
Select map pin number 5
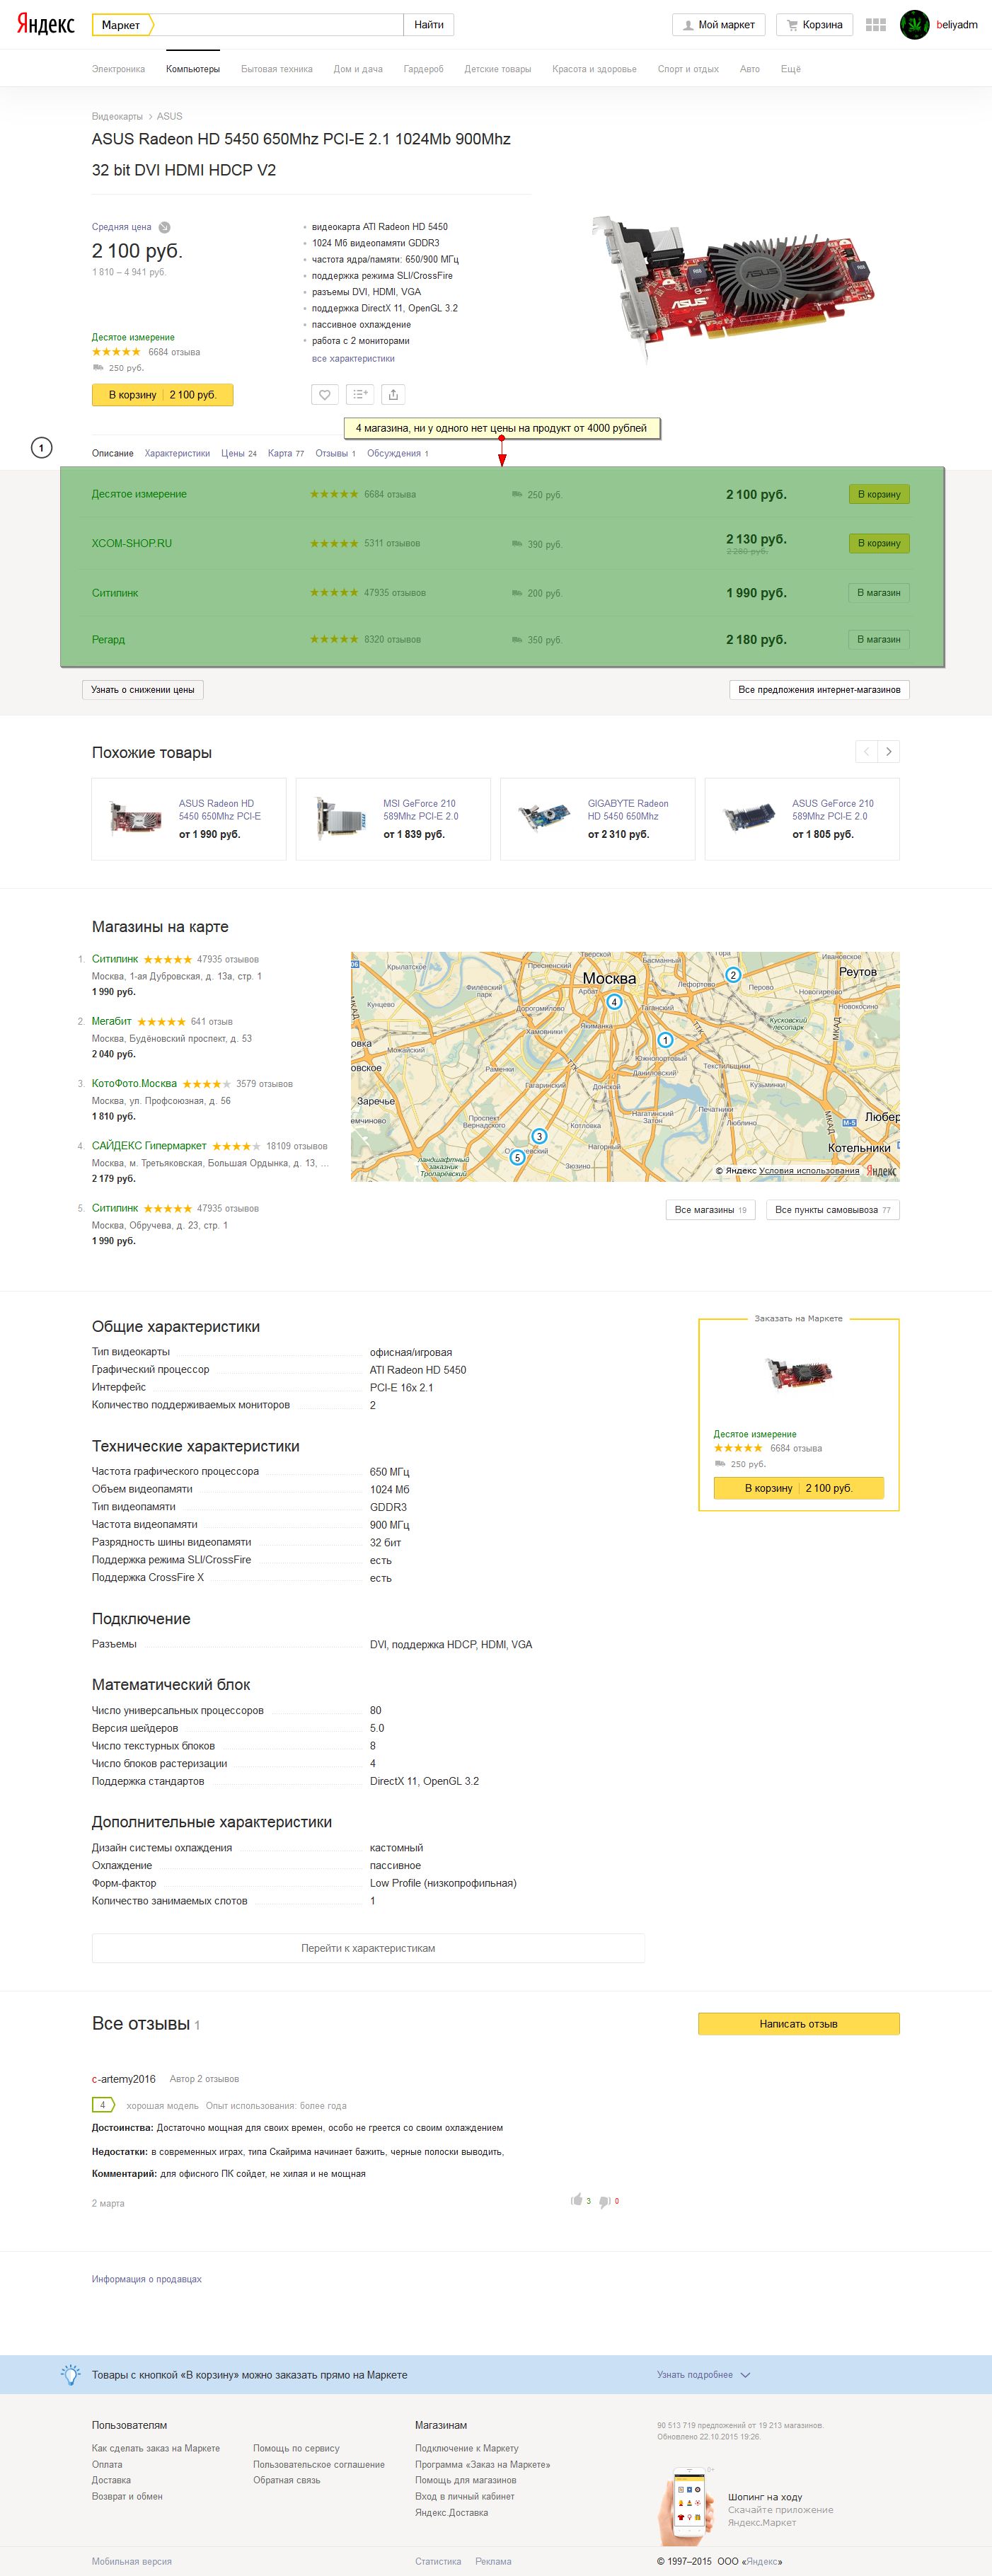click(517, 1157)
